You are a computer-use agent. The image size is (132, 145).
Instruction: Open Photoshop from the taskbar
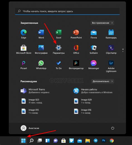[x=104, y=141]
